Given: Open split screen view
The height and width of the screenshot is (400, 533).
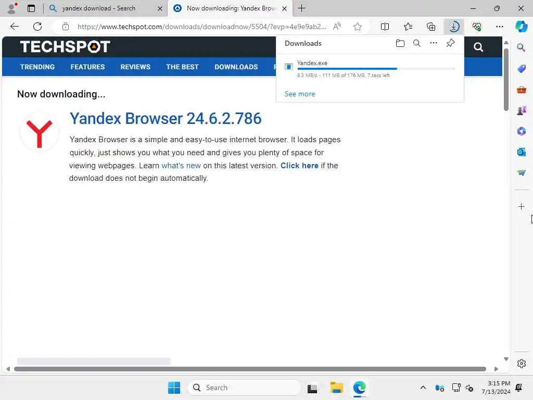Looking at the screenshot, I should 385,27.
